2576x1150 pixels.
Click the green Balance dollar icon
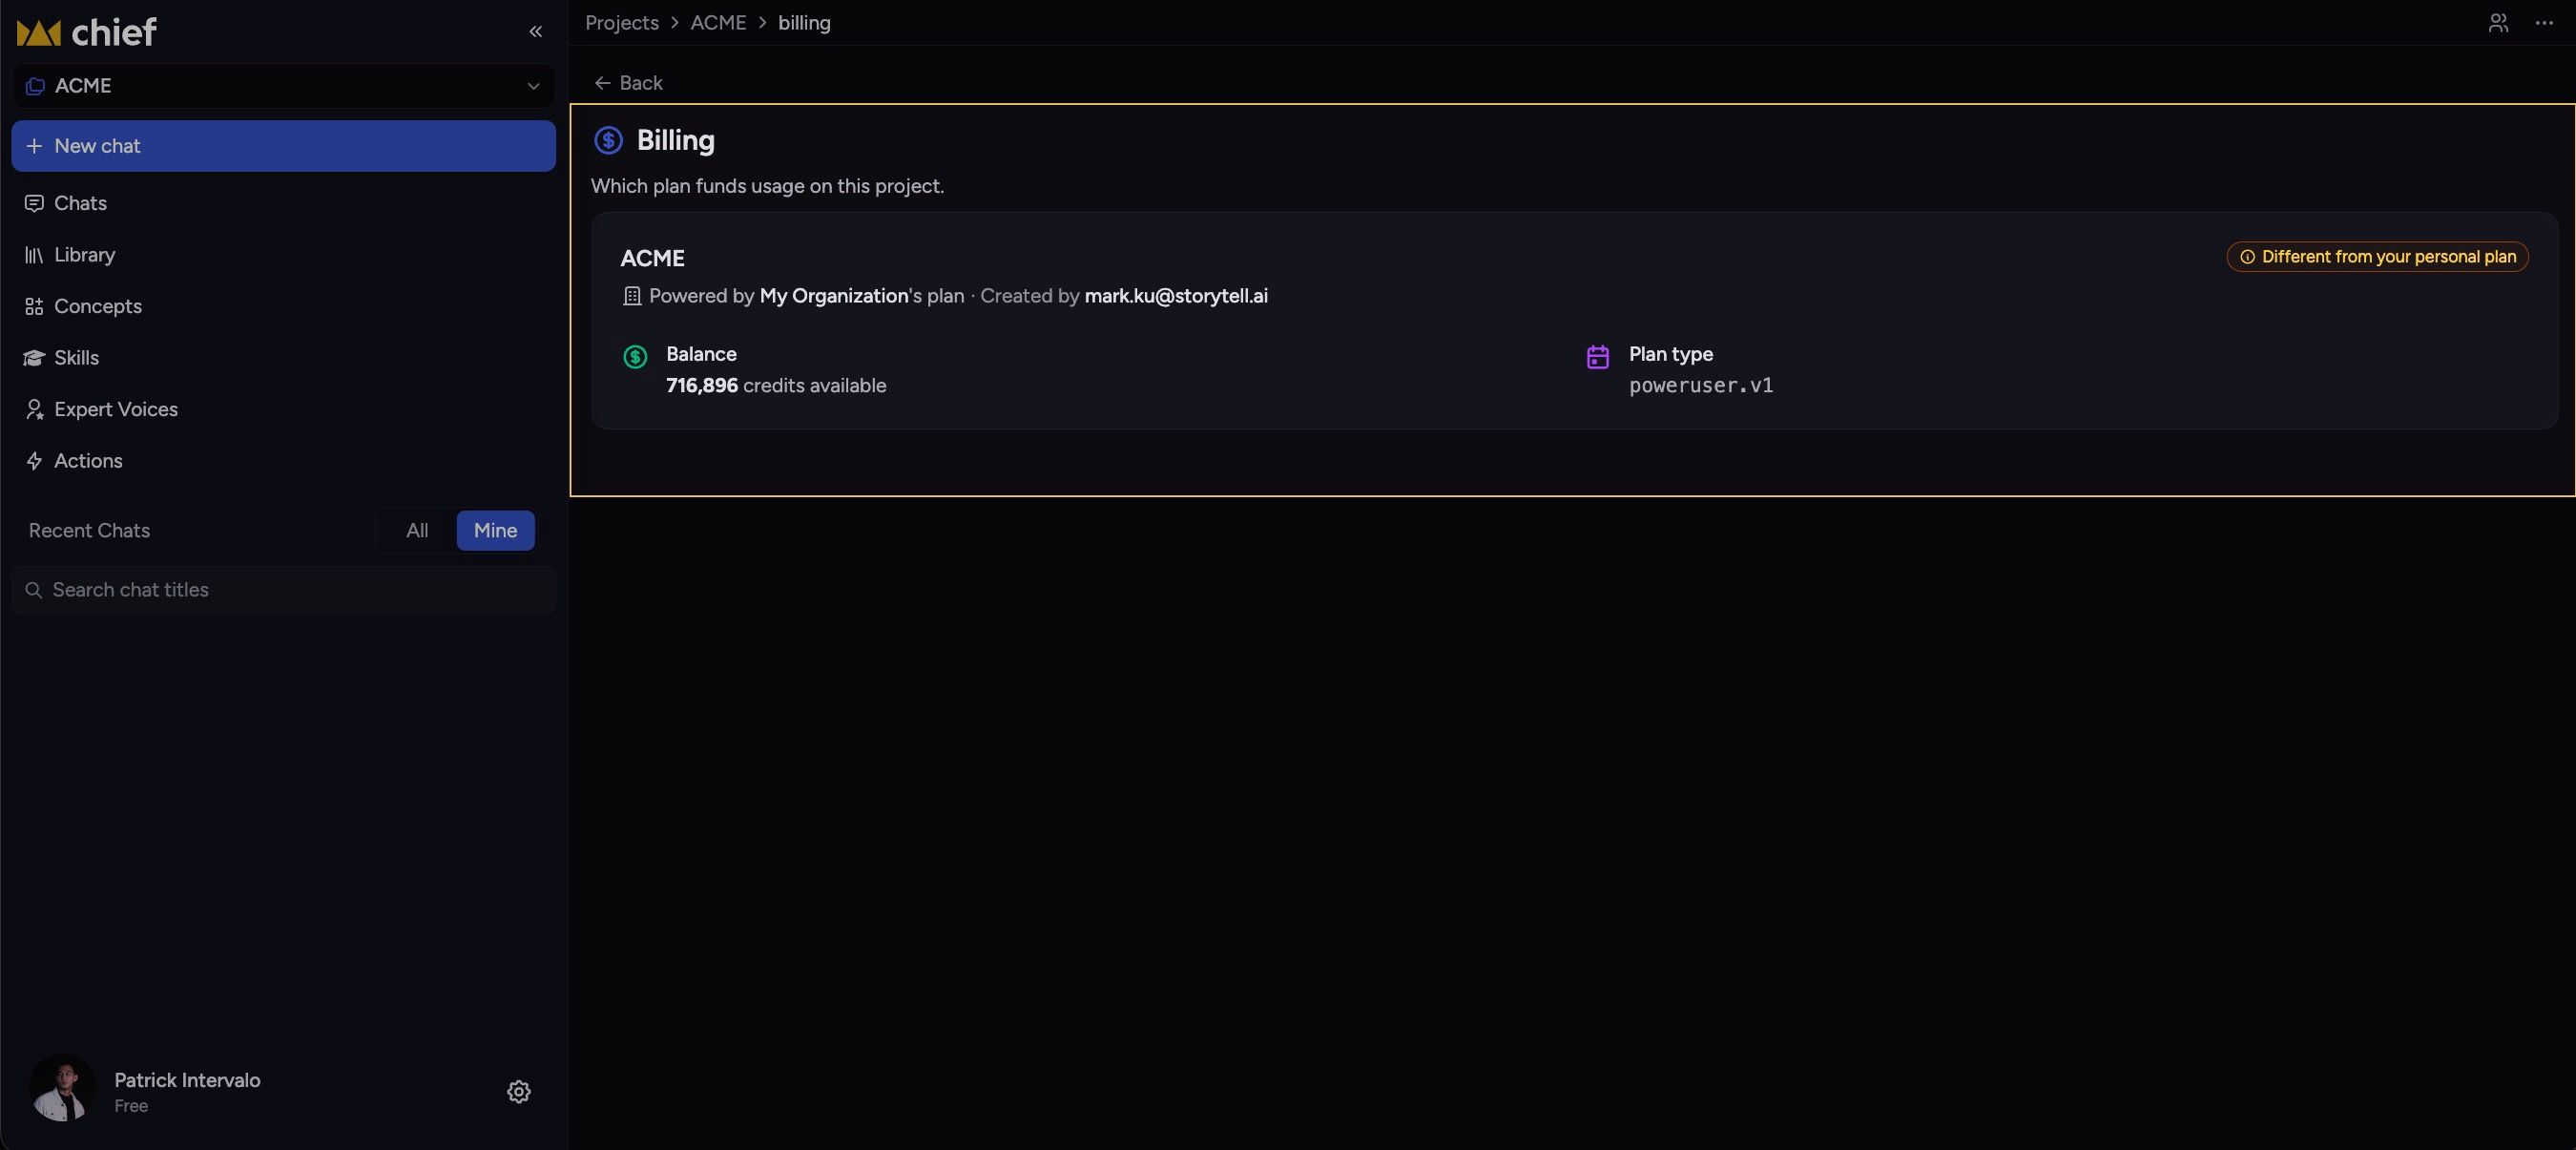coord(635,357)
